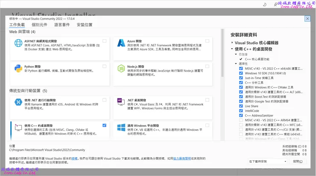Check C++/CLI support for v143
This screenshot has width=316, height=176.
pyautogui.click(x=241, y=130)
